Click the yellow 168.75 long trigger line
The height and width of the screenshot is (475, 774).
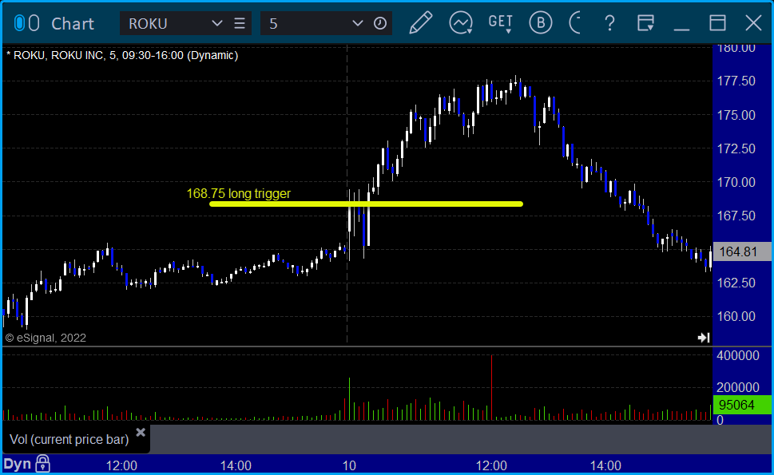(x=366, y=204)
